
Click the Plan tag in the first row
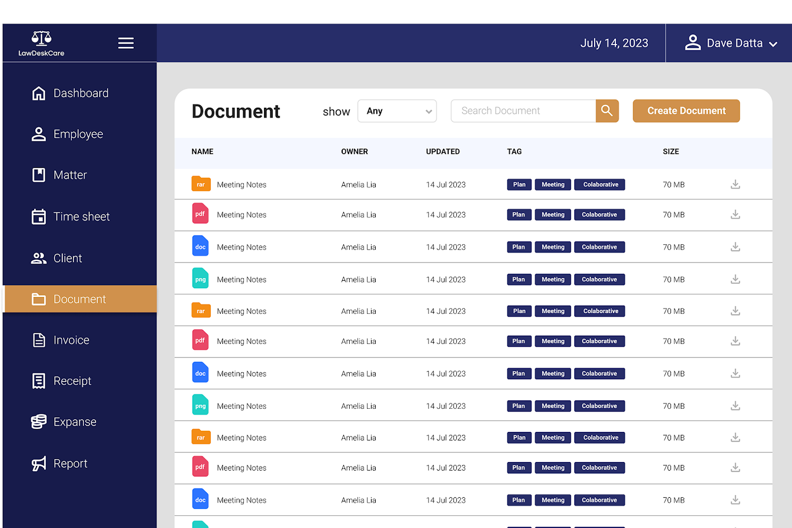[519, 185]
